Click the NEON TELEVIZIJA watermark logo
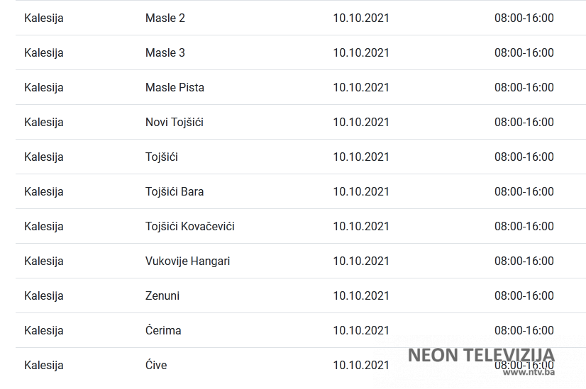The image size is (586, 389). coord(480,354)
